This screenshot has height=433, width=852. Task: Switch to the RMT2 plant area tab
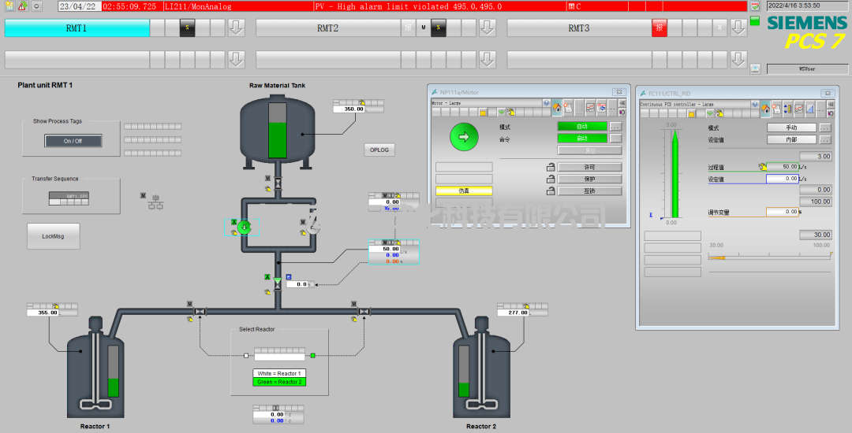pos(327,28)
